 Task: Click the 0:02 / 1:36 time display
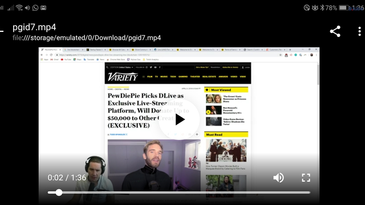tap(67, 178)
